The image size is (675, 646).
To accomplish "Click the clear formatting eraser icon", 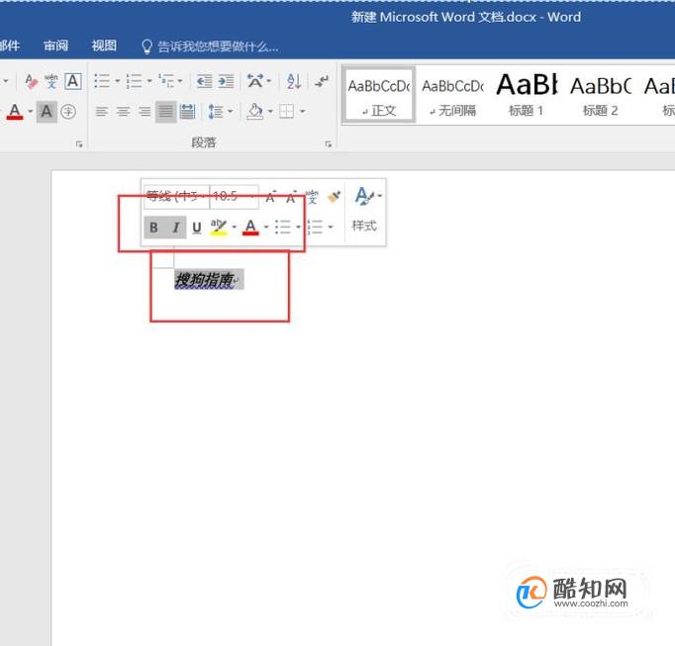I will [32, 81].
